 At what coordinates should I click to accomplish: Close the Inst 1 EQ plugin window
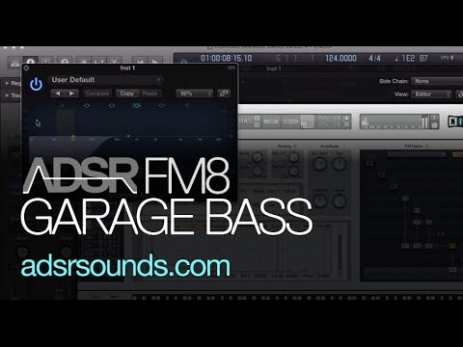[26, 68]
